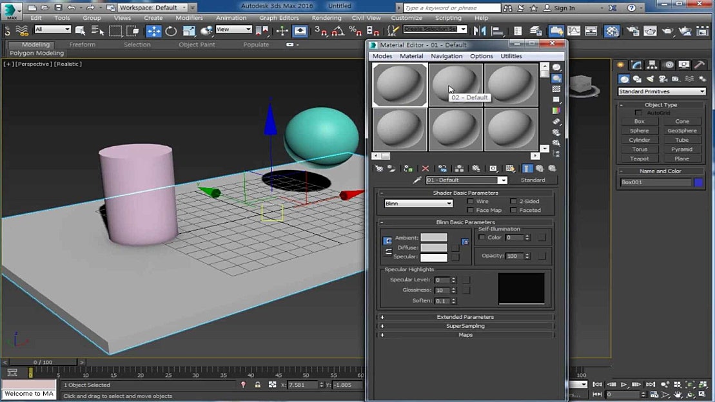Check the Wire material option

tap(470, 202)
